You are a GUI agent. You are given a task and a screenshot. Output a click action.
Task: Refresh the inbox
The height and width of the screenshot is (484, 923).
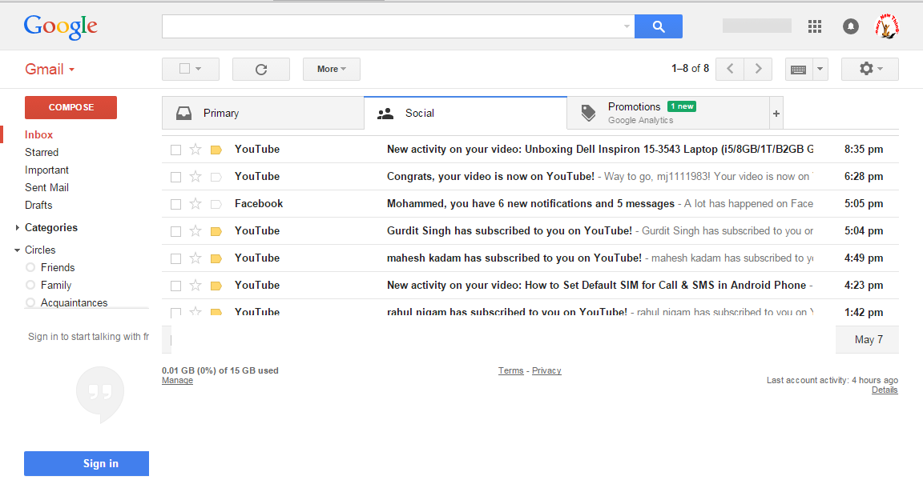pyautogui.click(x=260, y=70)
